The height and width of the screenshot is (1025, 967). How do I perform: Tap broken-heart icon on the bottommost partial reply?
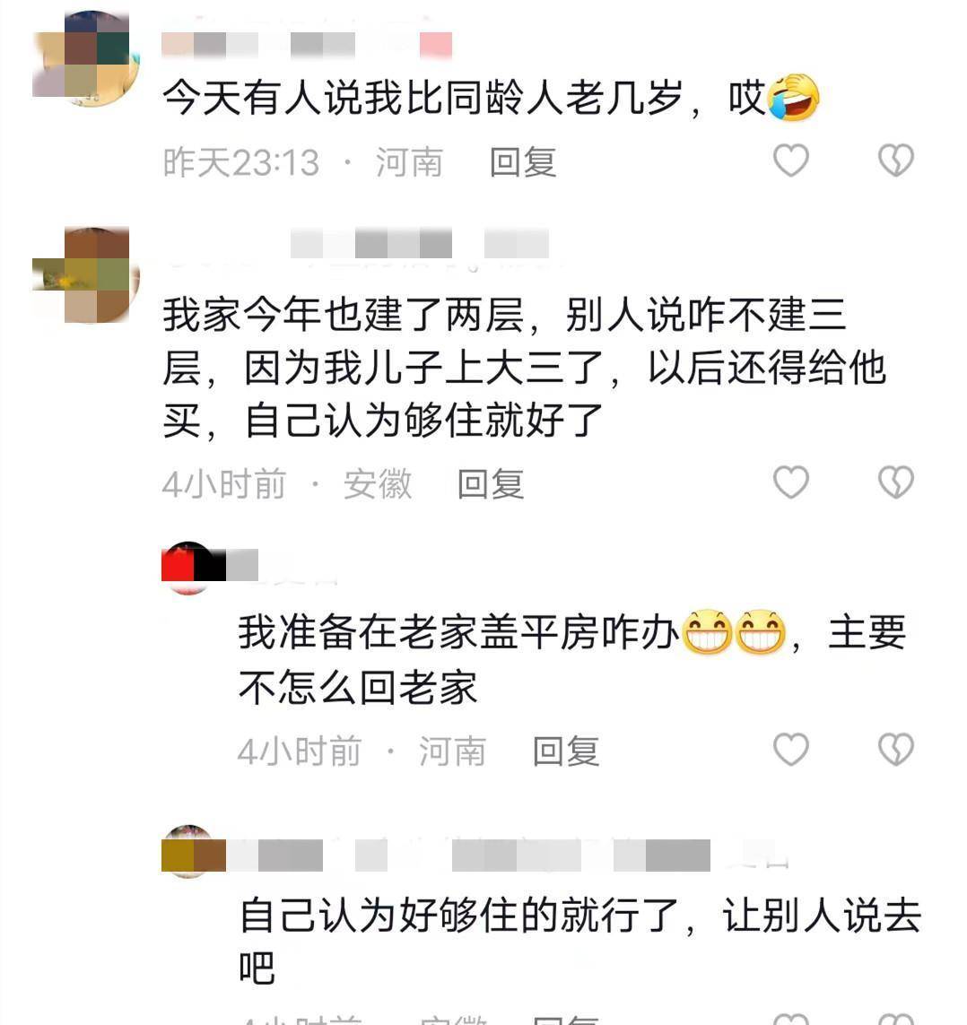click(895, 1019)
